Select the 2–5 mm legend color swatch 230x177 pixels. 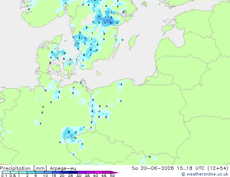[x=31, y=172]
